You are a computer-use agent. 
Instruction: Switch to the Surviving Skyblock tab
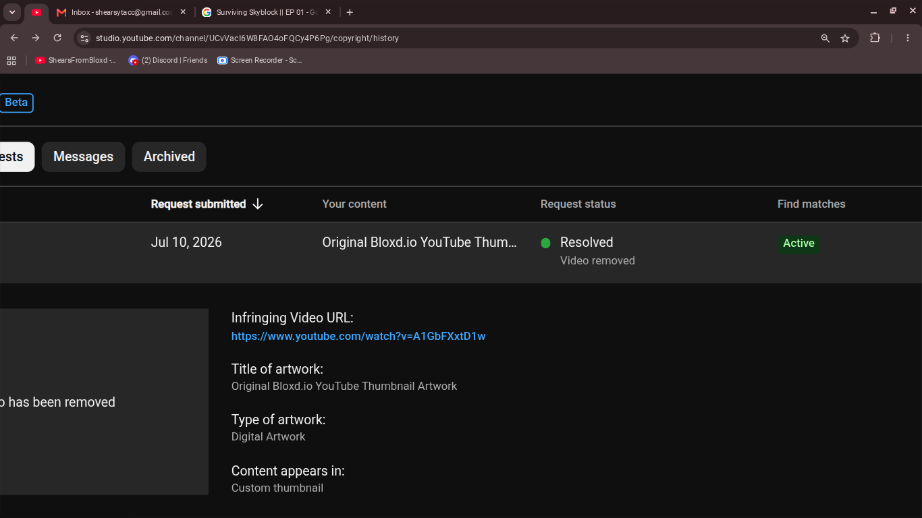[267, 12]
